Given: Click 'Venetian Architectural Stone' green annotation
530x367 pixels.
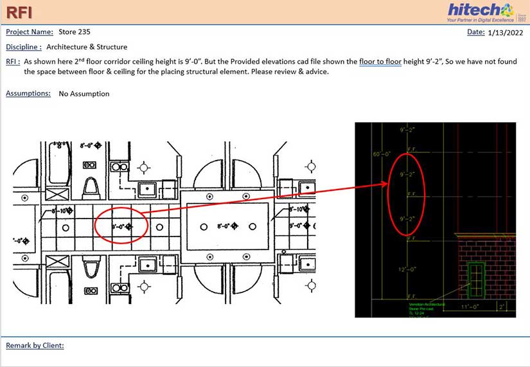Looking at the screenshot, I should tap(426, 307).
